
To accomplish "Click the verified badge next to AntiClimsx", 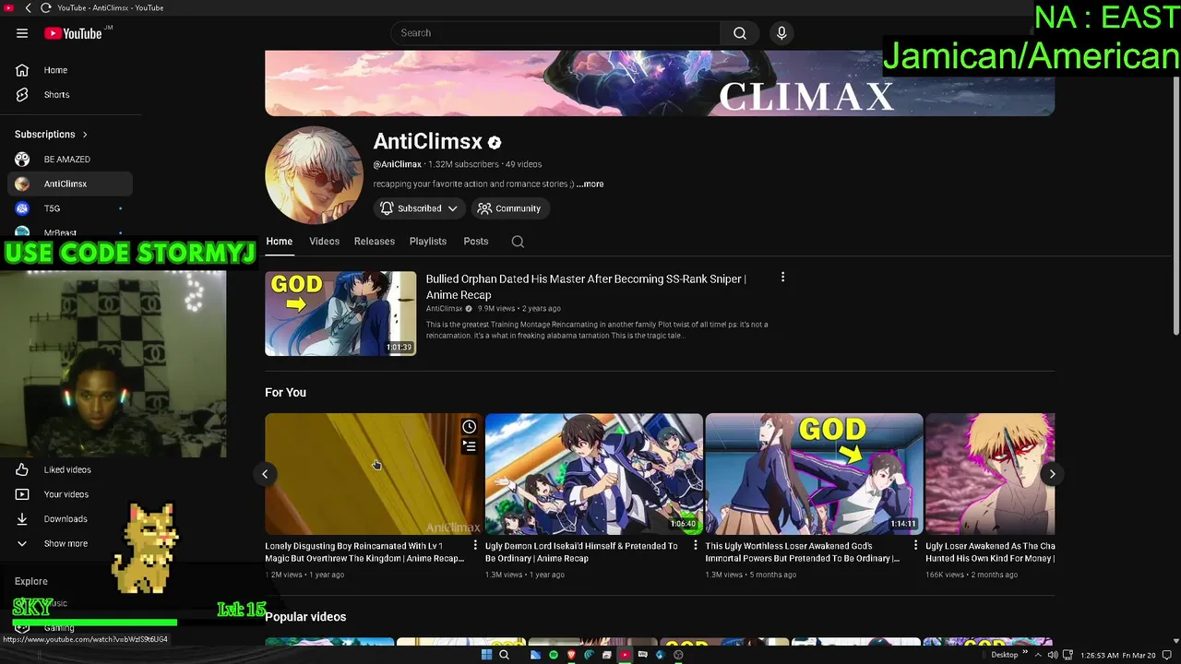I will click(x=495, y=143).
